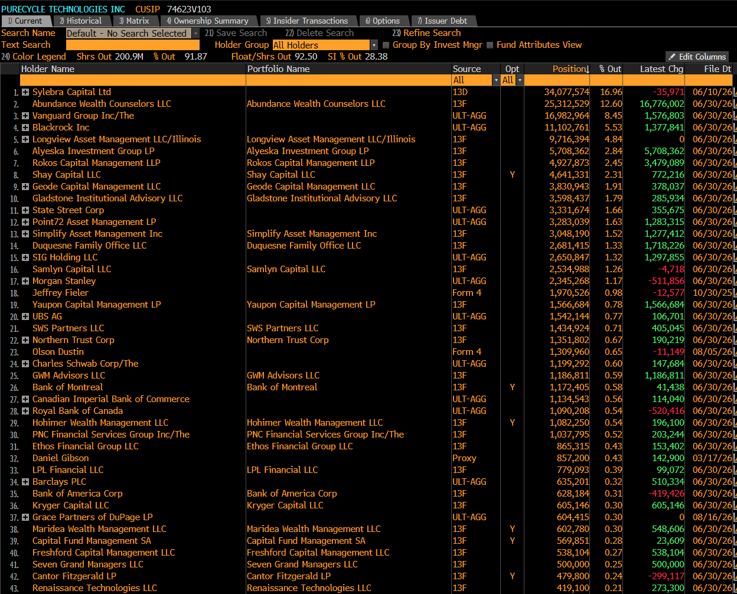This screenshot has height=594, width=737.
Task: Click the Holder Name filter field
Action: click(133, 80)
